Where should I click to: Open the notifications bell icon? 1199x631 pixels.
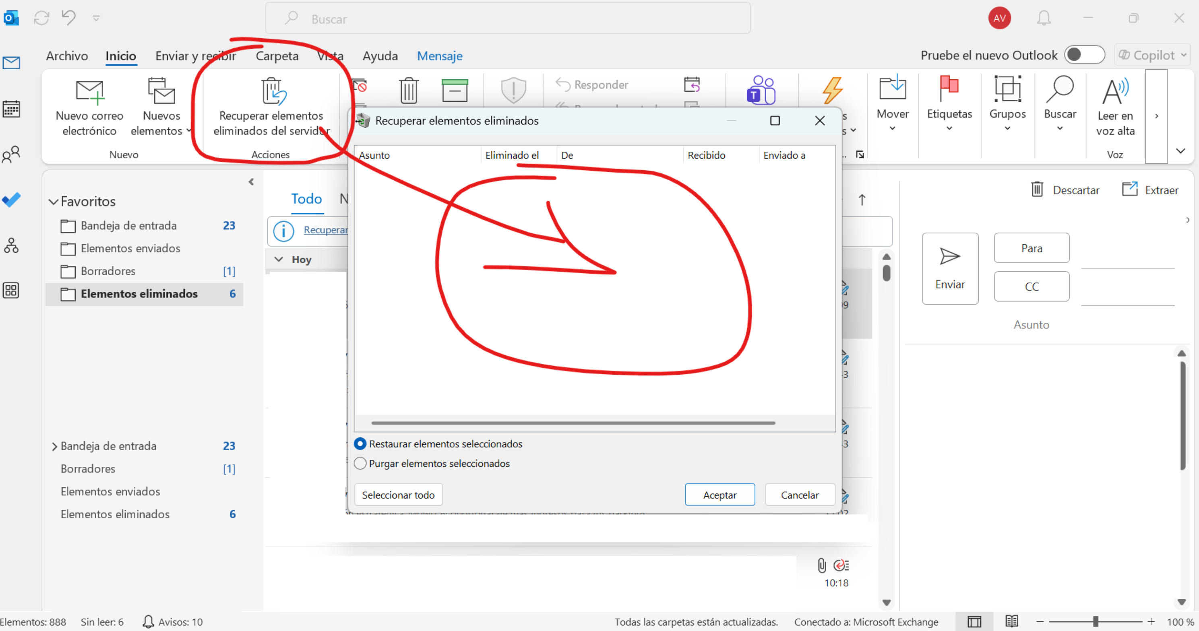(x=1044, y=18)
